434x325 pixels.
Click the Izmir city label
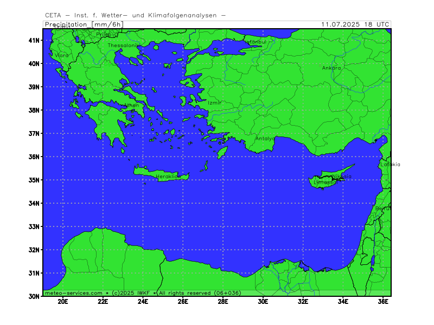pyautogui.click(x=214, y=103)
